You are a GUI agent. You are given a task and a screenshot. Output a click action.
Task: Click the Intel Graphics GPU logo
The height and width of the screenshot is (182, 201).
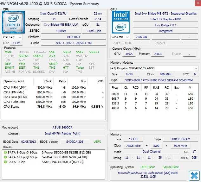point(121,22)
